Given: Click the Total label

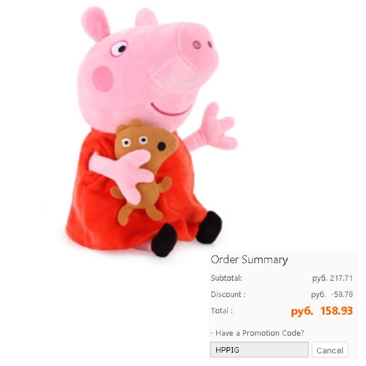Looking at the screenshot, I should tap(221, 311).
